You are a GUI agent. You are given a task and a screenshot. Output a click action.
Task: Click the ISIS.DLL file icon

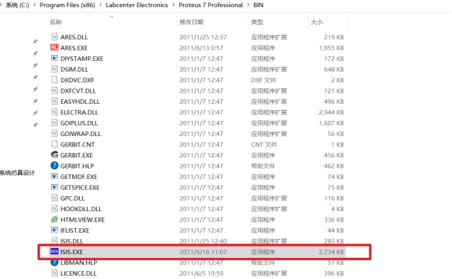click(x=54, y=240)
